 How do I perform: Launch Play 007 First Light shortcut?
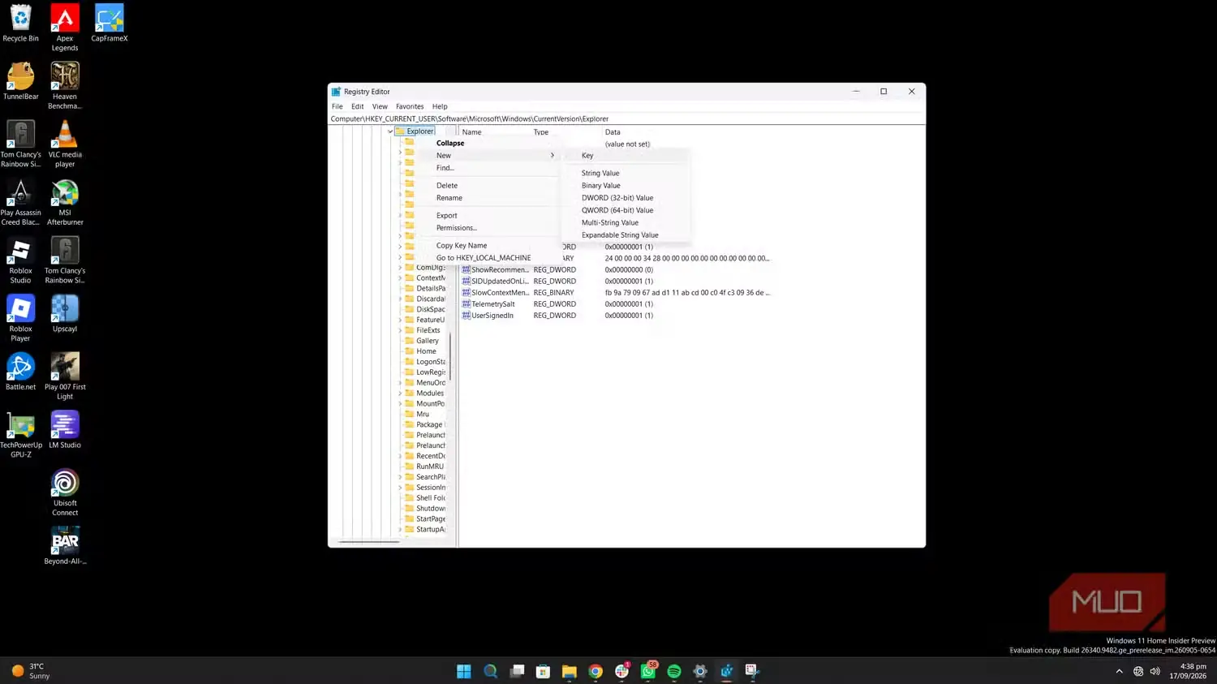click(x=65, y=376)
